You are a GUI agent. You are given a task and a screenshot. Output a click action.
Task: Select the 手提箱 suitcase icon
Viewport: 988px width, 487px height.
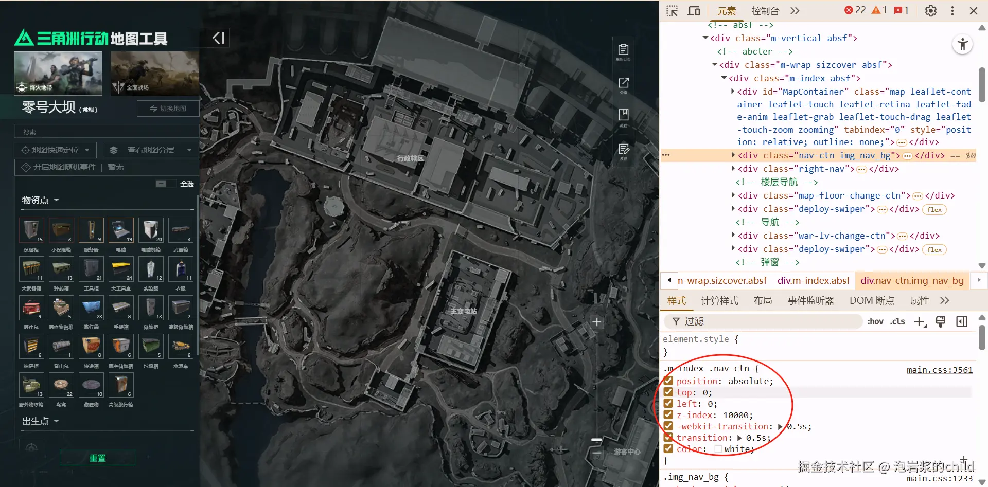pyautogui.click(x=121, y=308)
